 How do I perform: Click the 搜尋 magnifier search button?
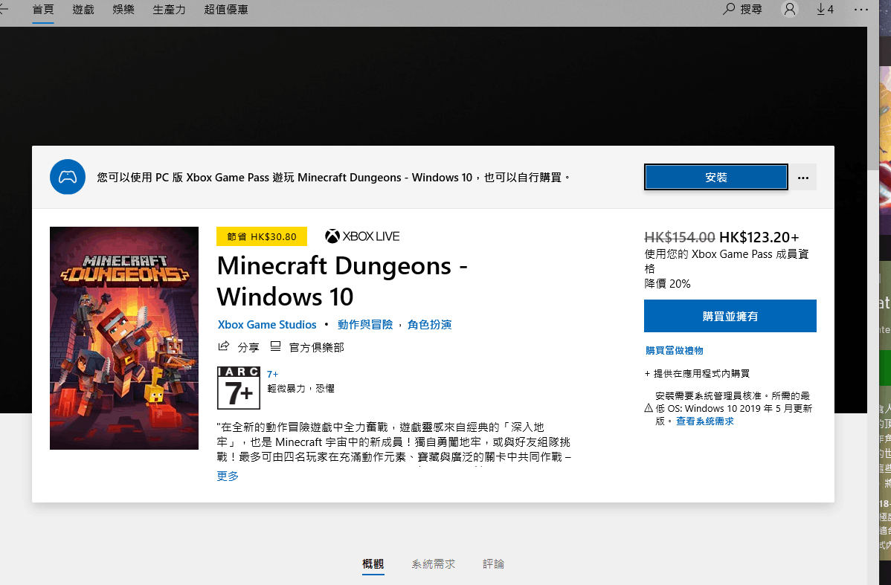[742, 9]
